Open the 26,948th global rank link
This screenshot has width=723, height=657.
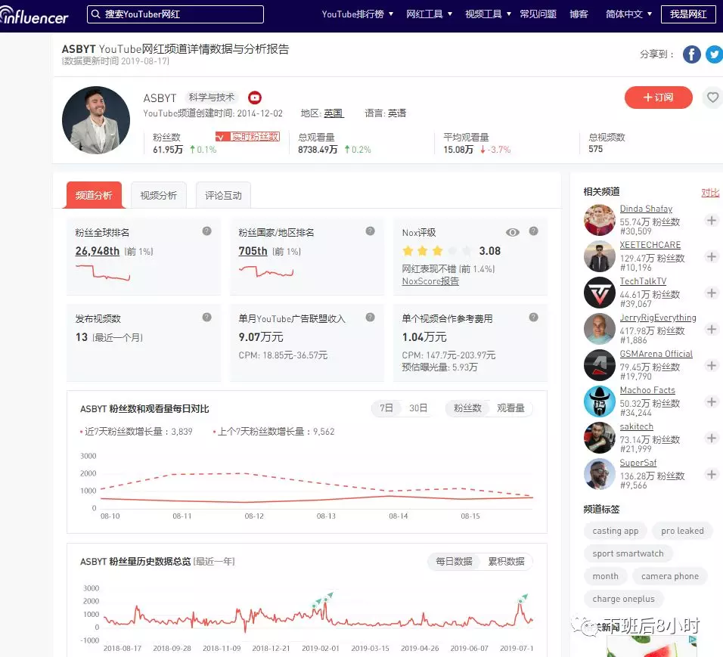[98, 251]
